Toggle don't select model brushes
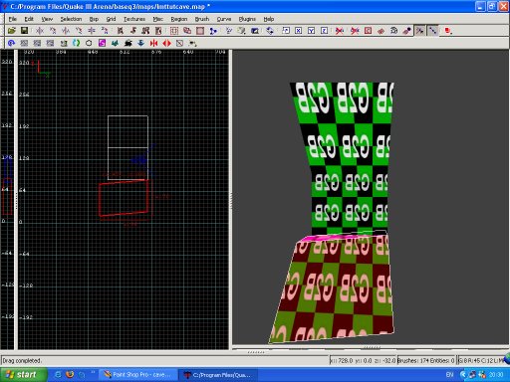This screenshot has height=382, width=510. pos(340,31)
